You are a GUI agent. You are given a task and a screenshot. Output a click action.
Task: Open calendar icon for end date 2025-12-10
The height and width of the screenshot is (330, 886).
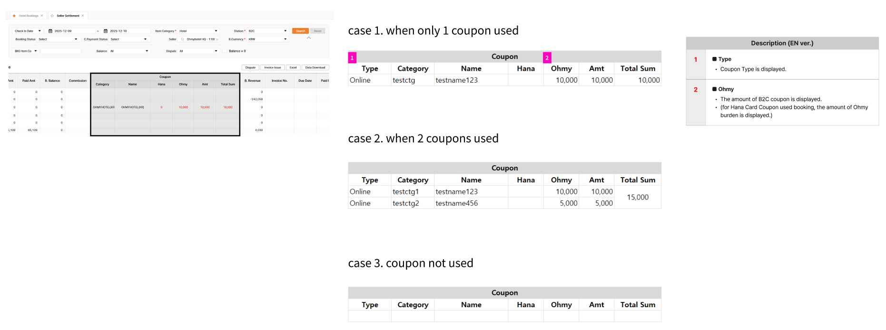tap(106, 31)
